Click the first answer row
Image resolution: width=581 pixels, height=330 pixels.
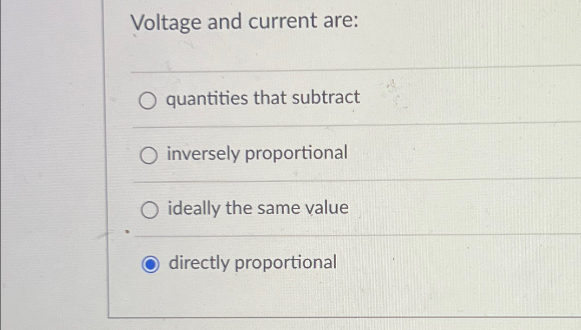[x=325, y=99]
